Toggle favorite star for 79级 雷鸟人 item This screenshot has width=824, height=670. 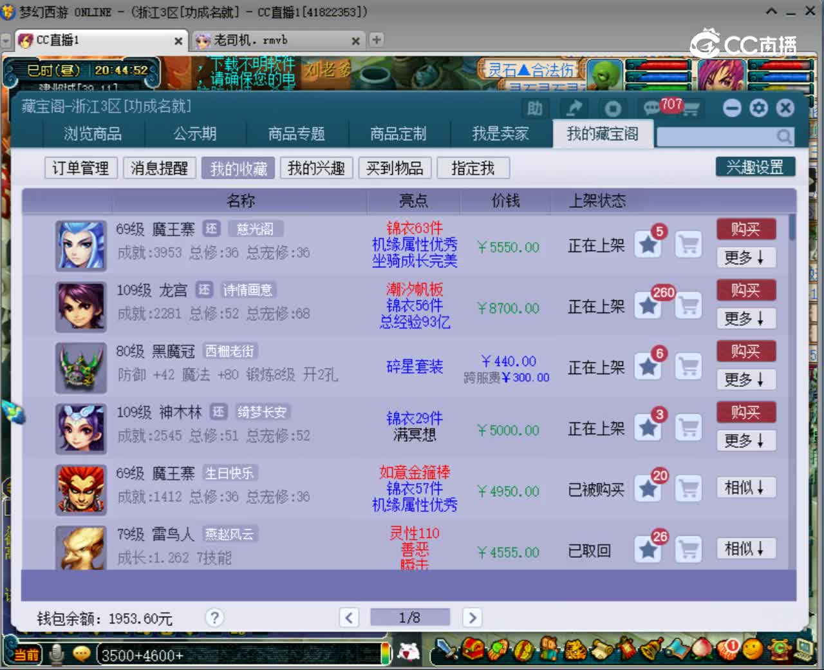648,550
